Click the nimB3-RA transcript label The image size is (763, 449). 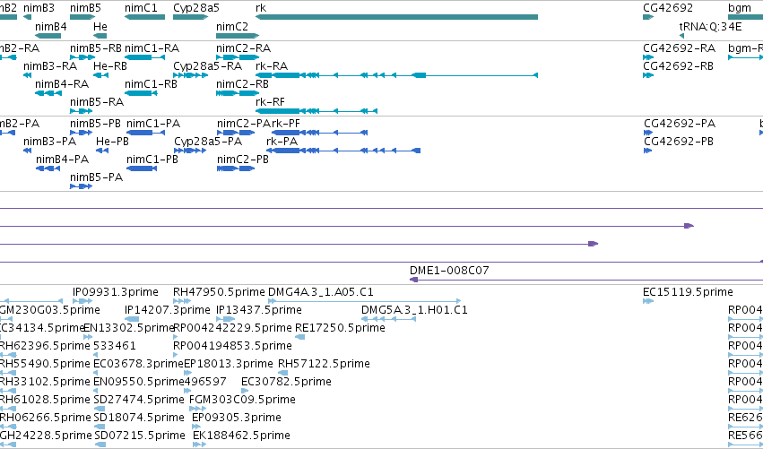(x=50, y=65)
